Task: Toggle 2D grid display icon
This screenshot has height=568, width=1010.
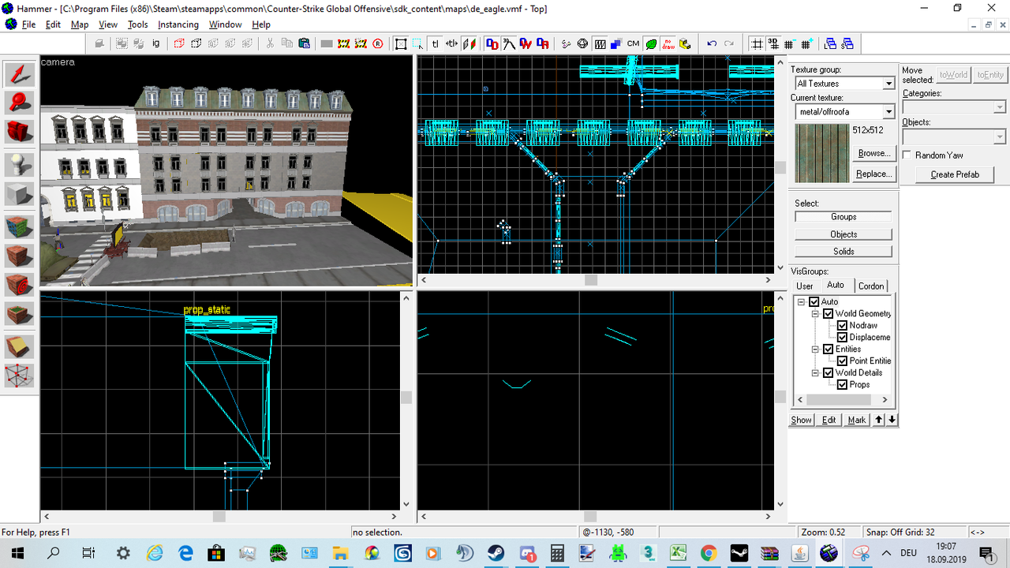Action: 757,44
